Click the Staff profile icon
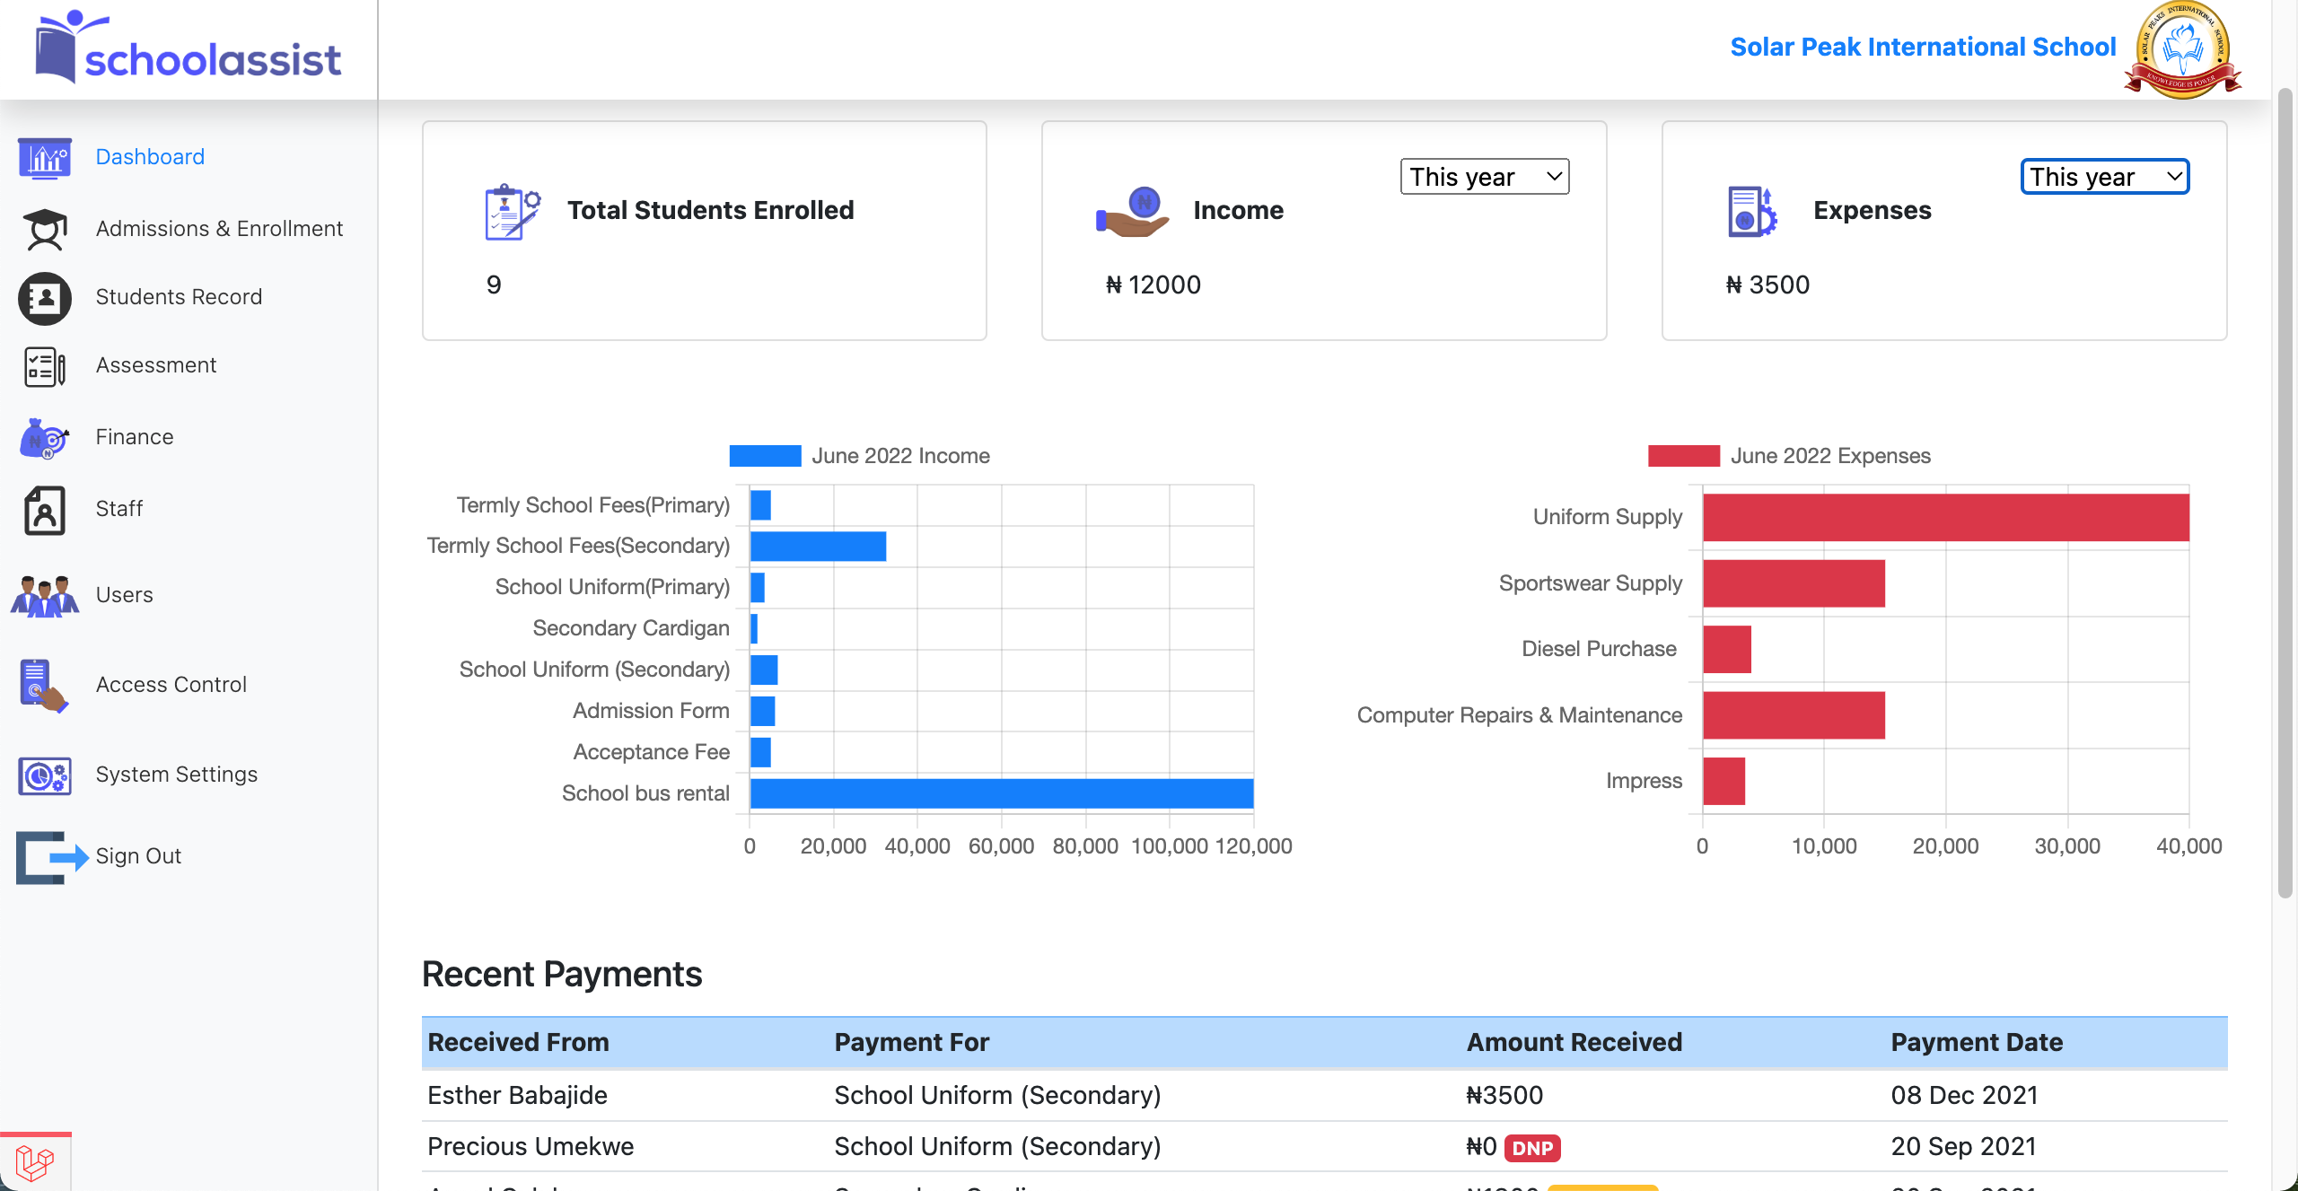This screenshot has width=2298, height=1191. click(x=43, y=509)
